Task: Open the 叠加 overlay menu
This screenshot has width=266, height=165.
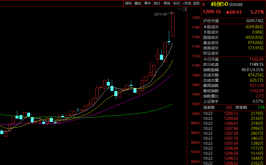Action: (138, 3)
